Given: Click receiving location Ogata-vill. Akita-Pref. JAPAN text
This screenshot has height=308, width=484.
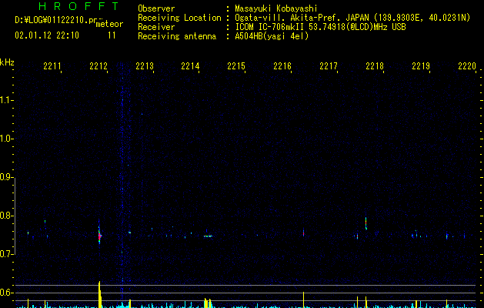Looking at the screenshot, I should pos(352,18).
